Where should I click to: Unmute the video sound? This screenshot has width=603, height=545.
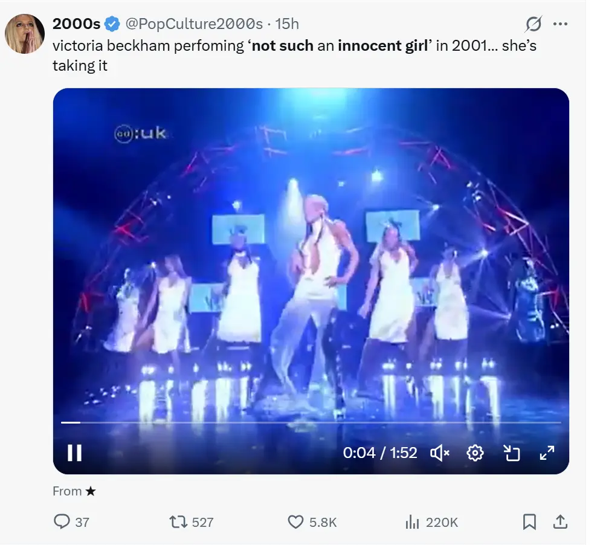coord(439,453)
